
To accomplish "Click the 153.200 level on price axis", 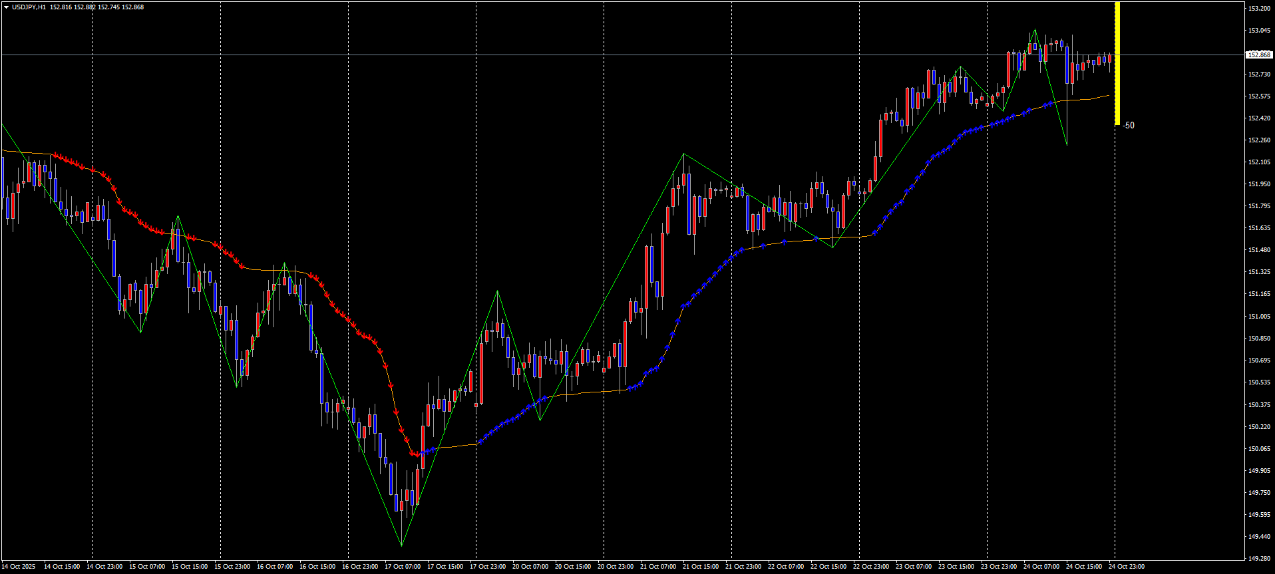I will pyautogui.click(x=1258, y=9).
